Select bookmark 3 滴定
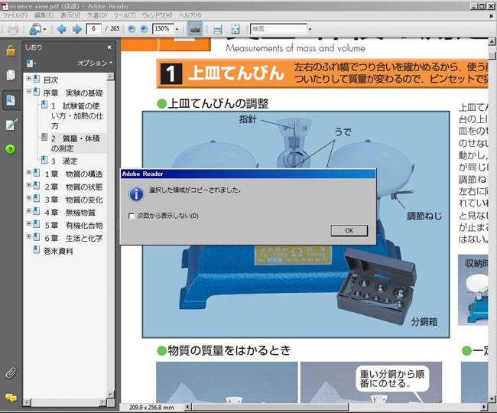The width and height of the screenshot is (497, 413). tap(64, 161)
